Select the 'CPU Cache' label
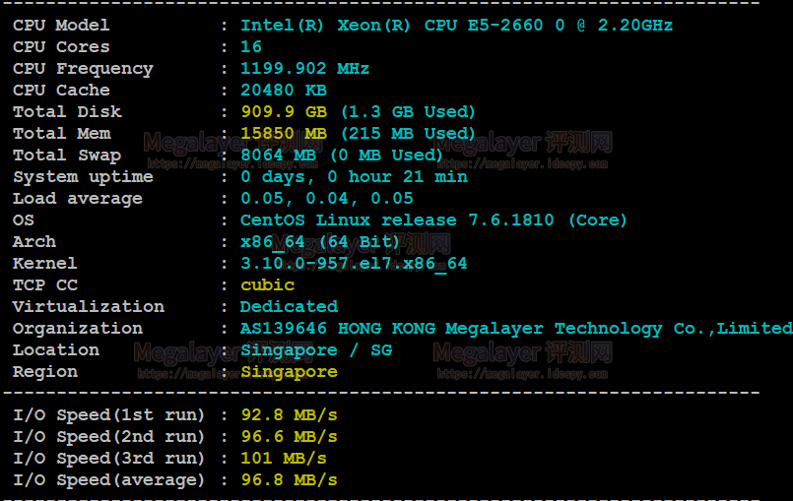Screen dimensions: 793x501 [61, 91]
